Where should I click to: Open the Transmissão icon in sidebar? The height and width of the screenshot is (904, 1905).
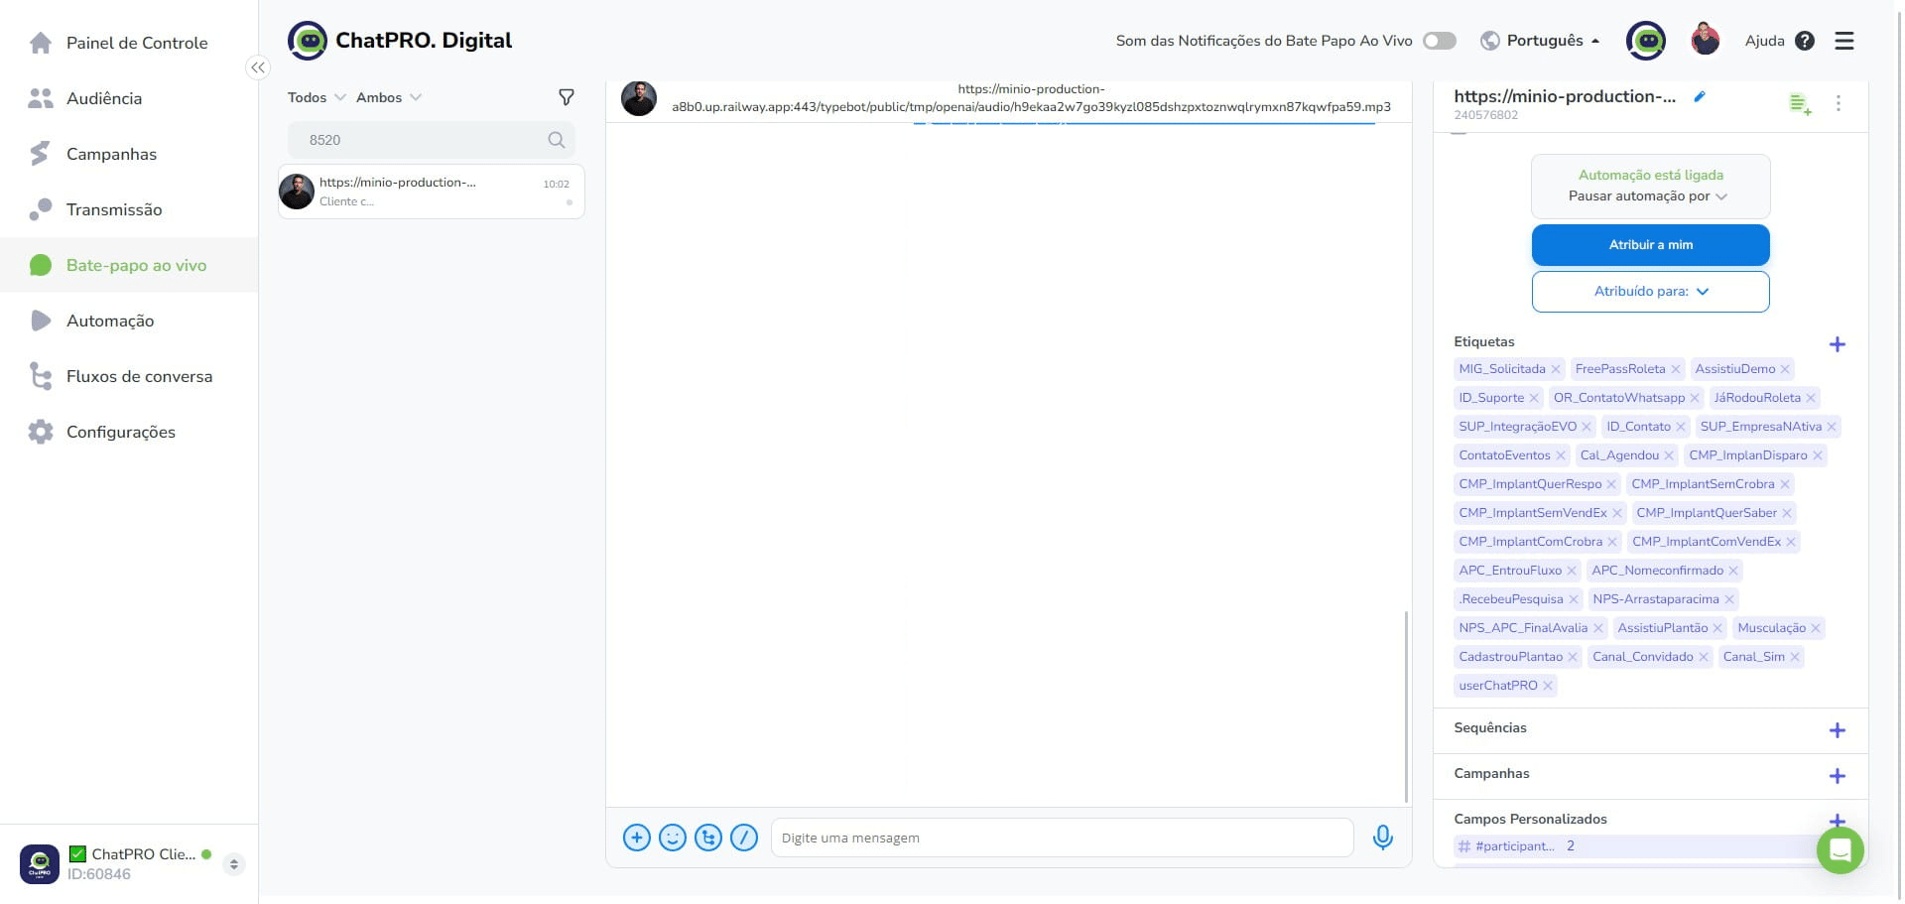pyautogui.click(x=41, y=209)
